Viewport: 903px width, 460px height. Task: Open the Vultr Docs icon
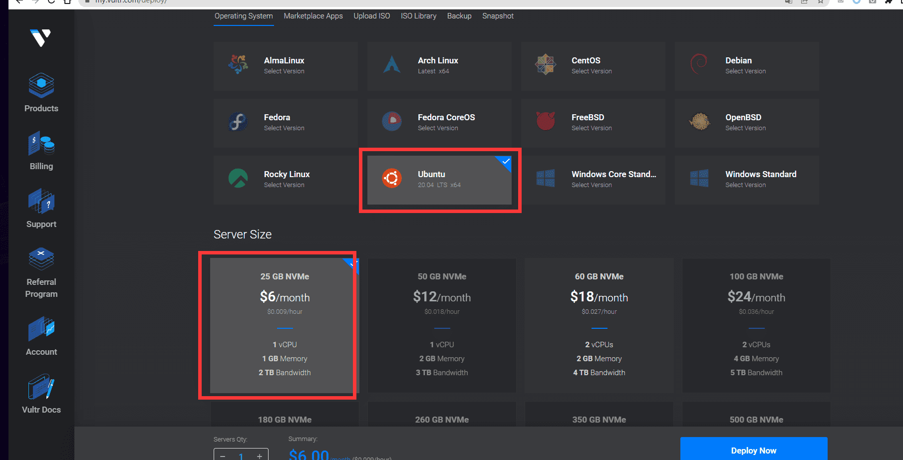41,387
